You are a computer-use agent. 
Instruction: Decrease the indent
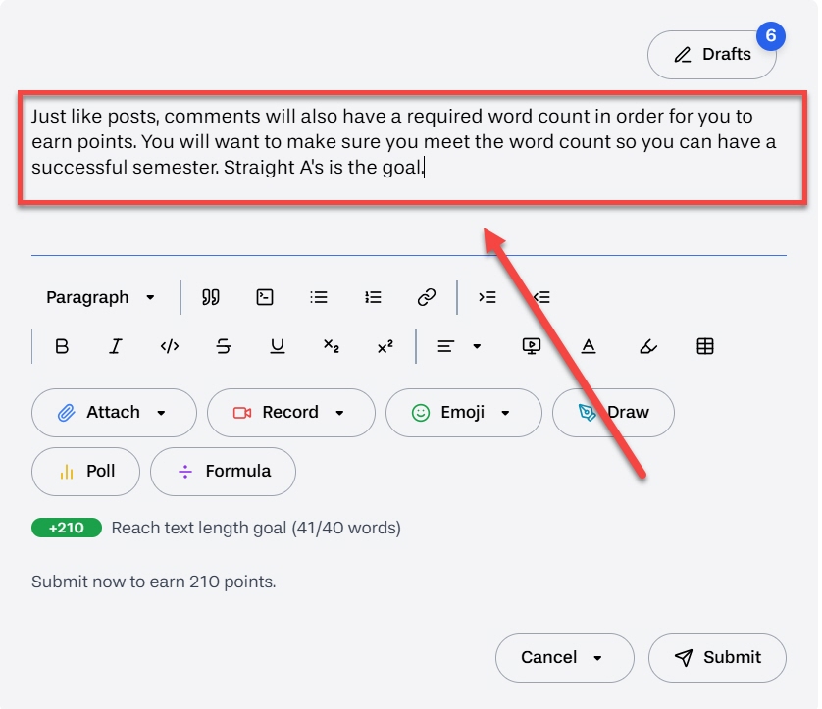tap(541, 297)
